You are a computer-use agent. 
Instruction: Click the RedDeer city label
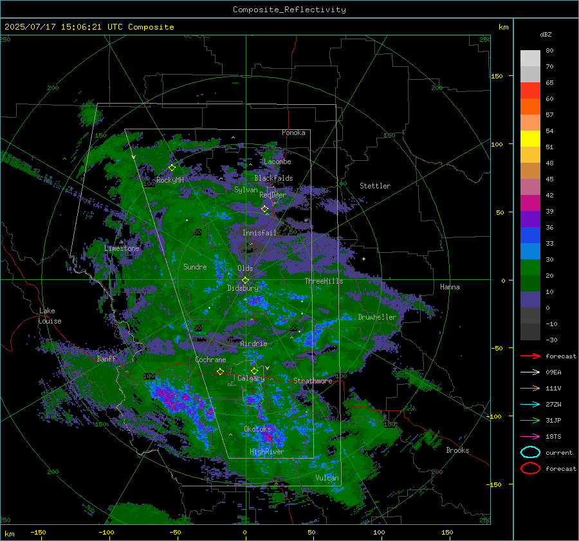(x=273, y=195)
